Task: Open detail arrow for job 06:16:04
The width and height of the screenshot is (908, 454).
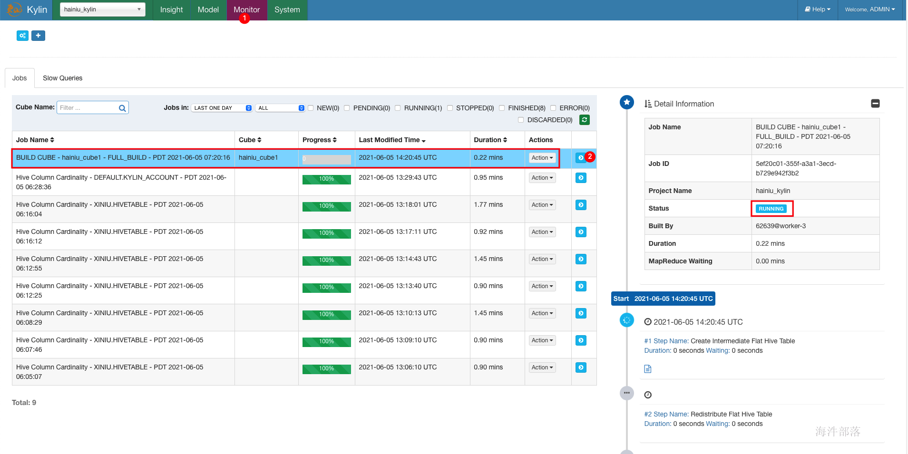Action: [x=581, y=205]
